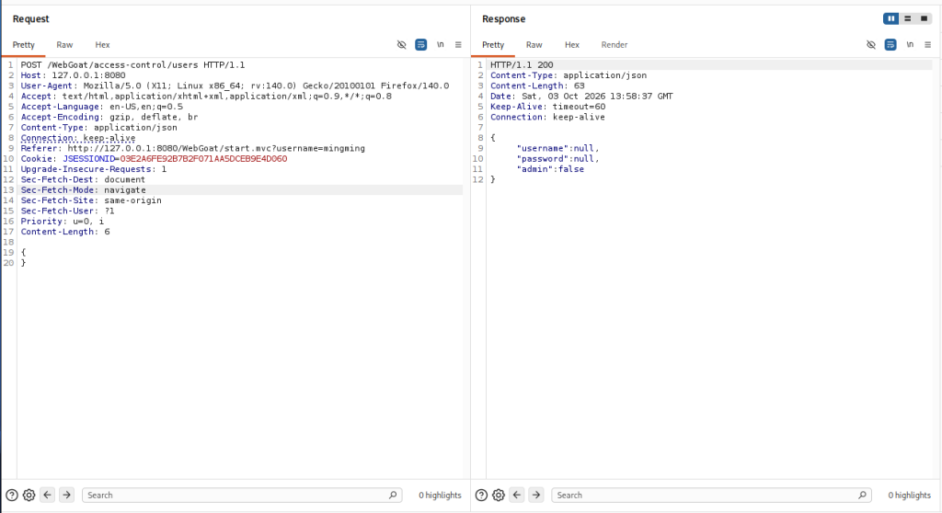Viewport: 942px width, 513px height.
Task: Open Response search help icon
Action: coord(481,495)
